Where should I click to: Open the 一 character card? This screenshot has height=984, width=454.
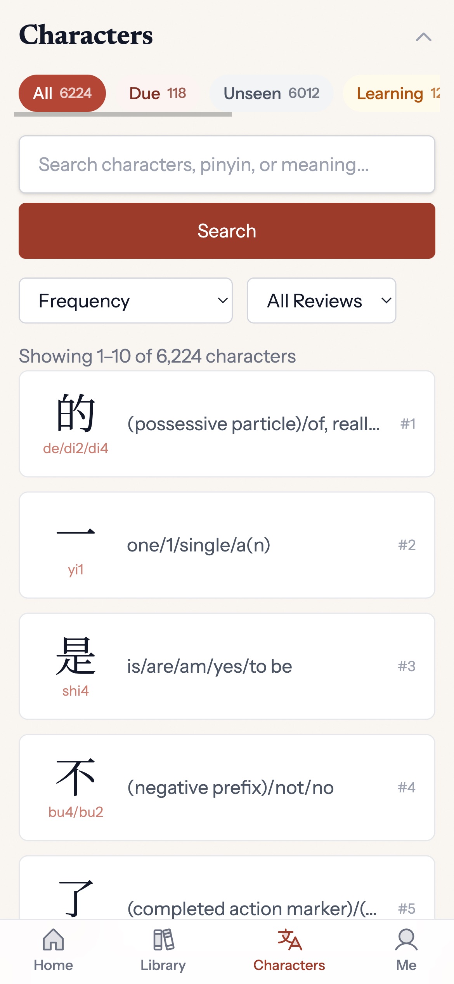[x=227, y=544]
